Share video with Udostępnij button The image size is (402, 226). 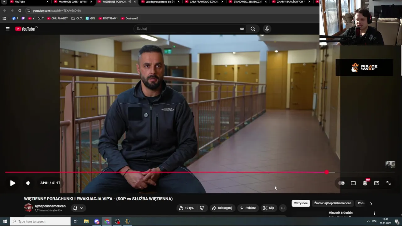[222, 208]
